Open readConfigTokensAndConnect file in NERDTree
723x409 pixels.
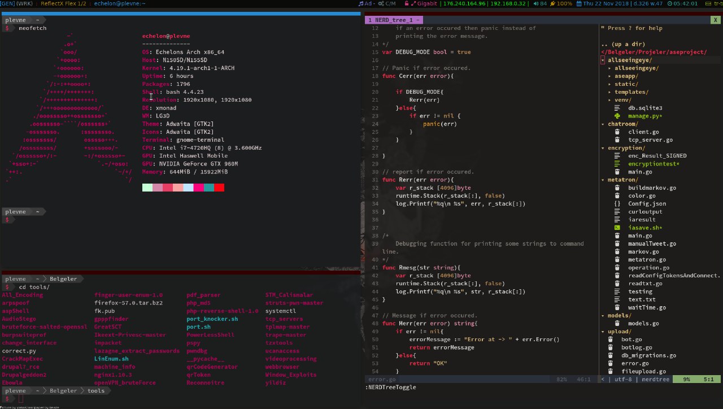pyautogui.click(x=674, y=276)
